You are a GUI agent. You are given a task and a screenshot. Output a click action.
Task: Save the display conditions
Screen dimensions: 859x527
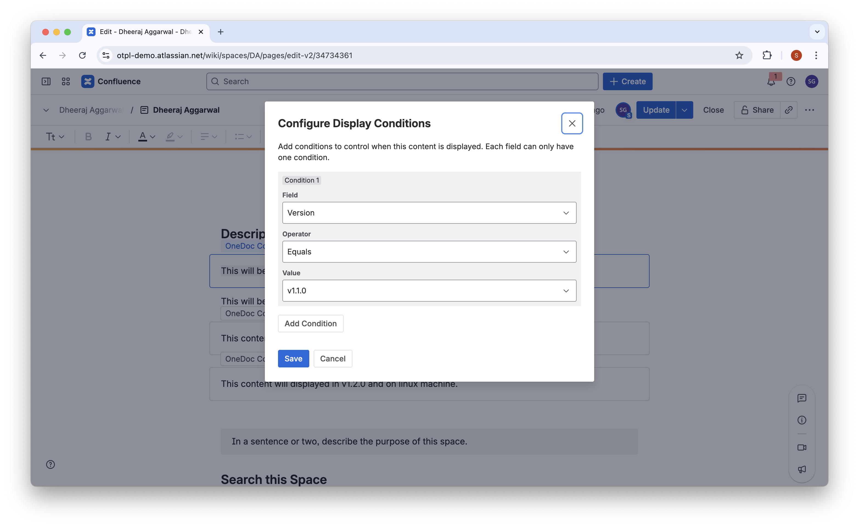[293, 359]
